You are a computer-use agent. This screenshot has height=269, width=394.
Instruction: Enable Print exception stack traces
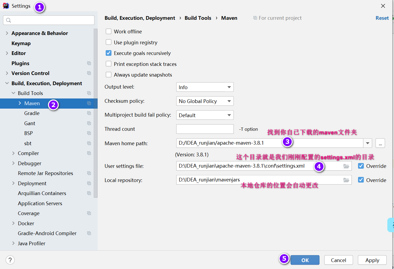click(x=109, y=64)
